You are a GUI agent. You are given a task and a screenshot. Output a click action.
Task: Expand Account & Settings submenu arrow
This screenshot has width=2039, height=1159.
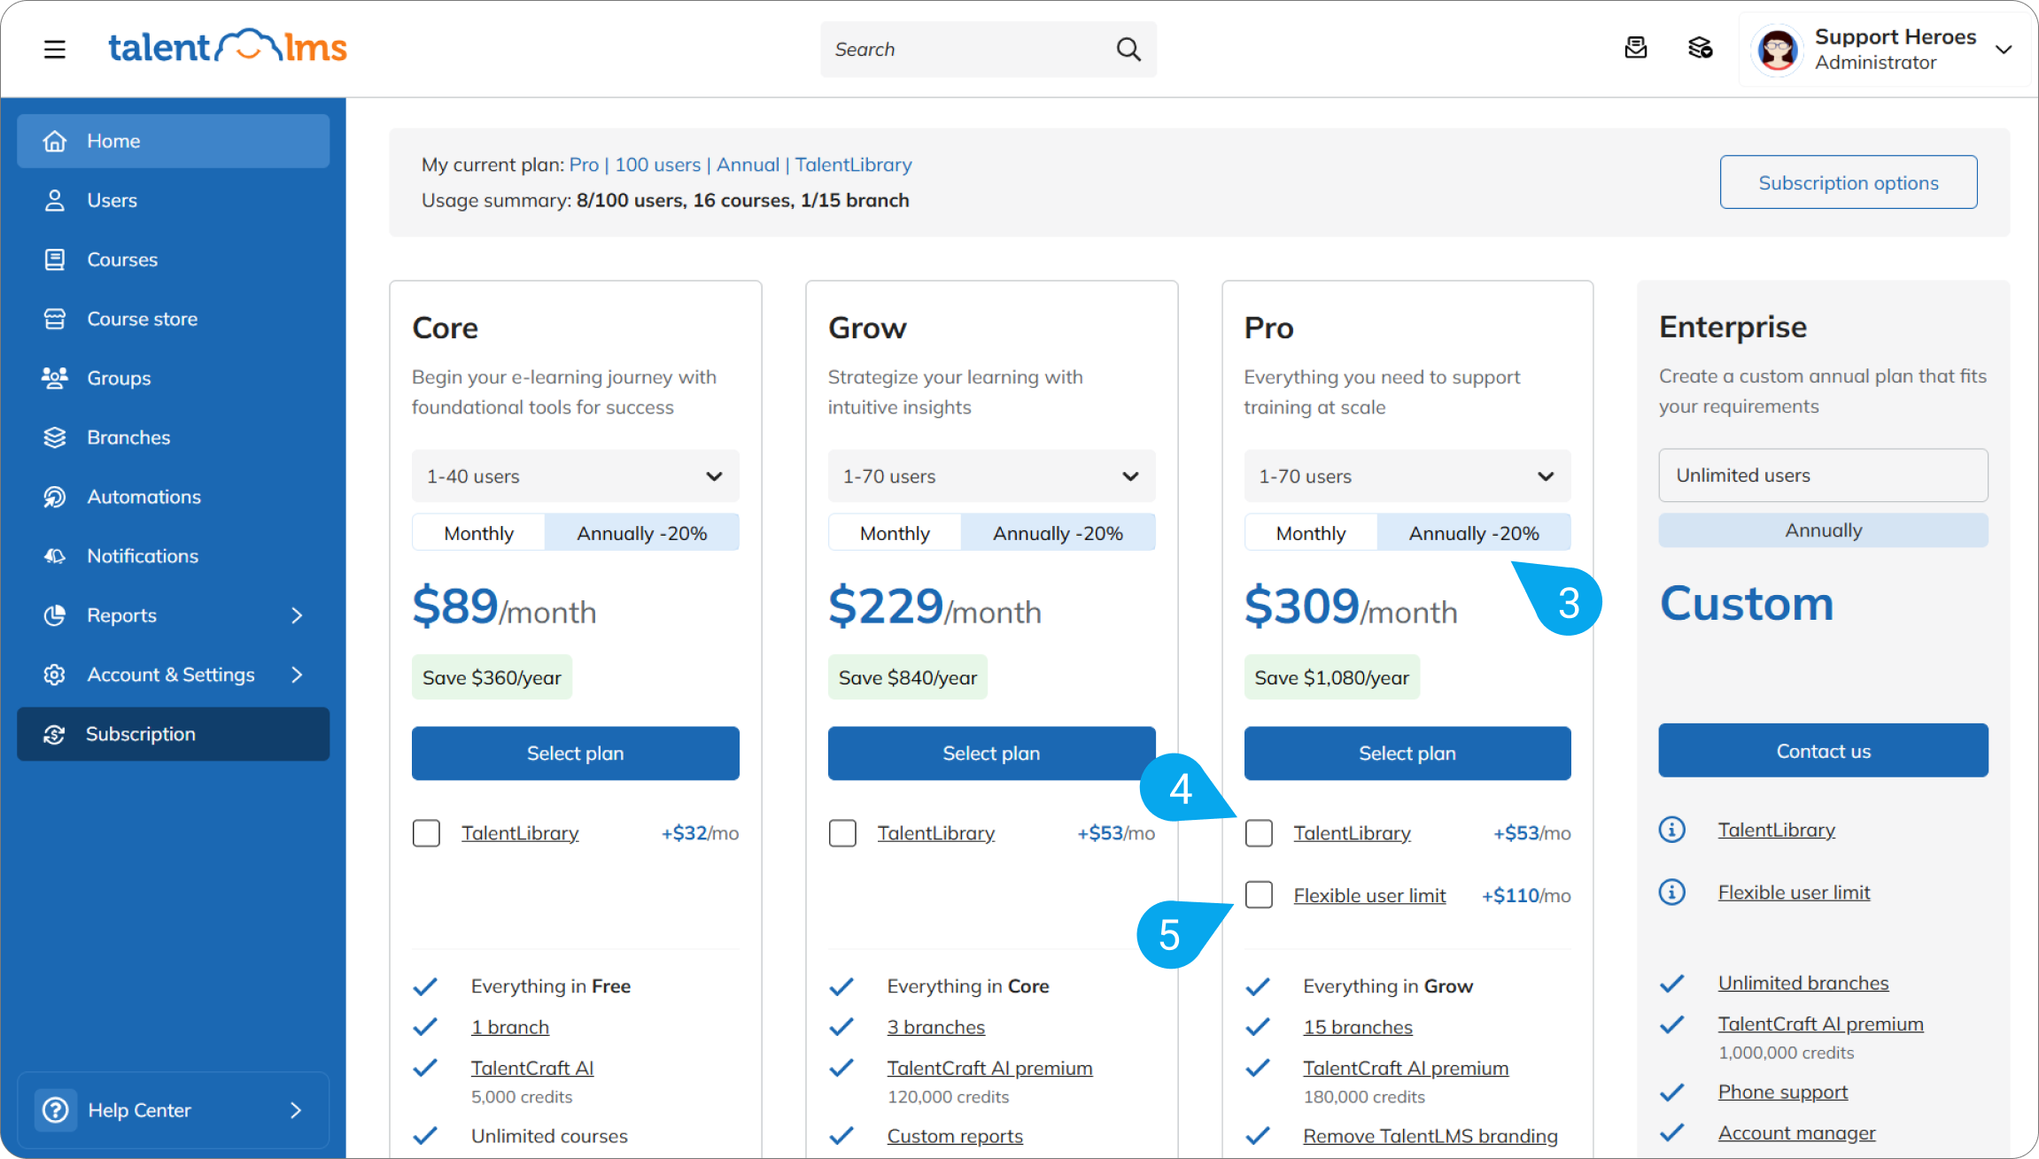click(x=297, y=675)
